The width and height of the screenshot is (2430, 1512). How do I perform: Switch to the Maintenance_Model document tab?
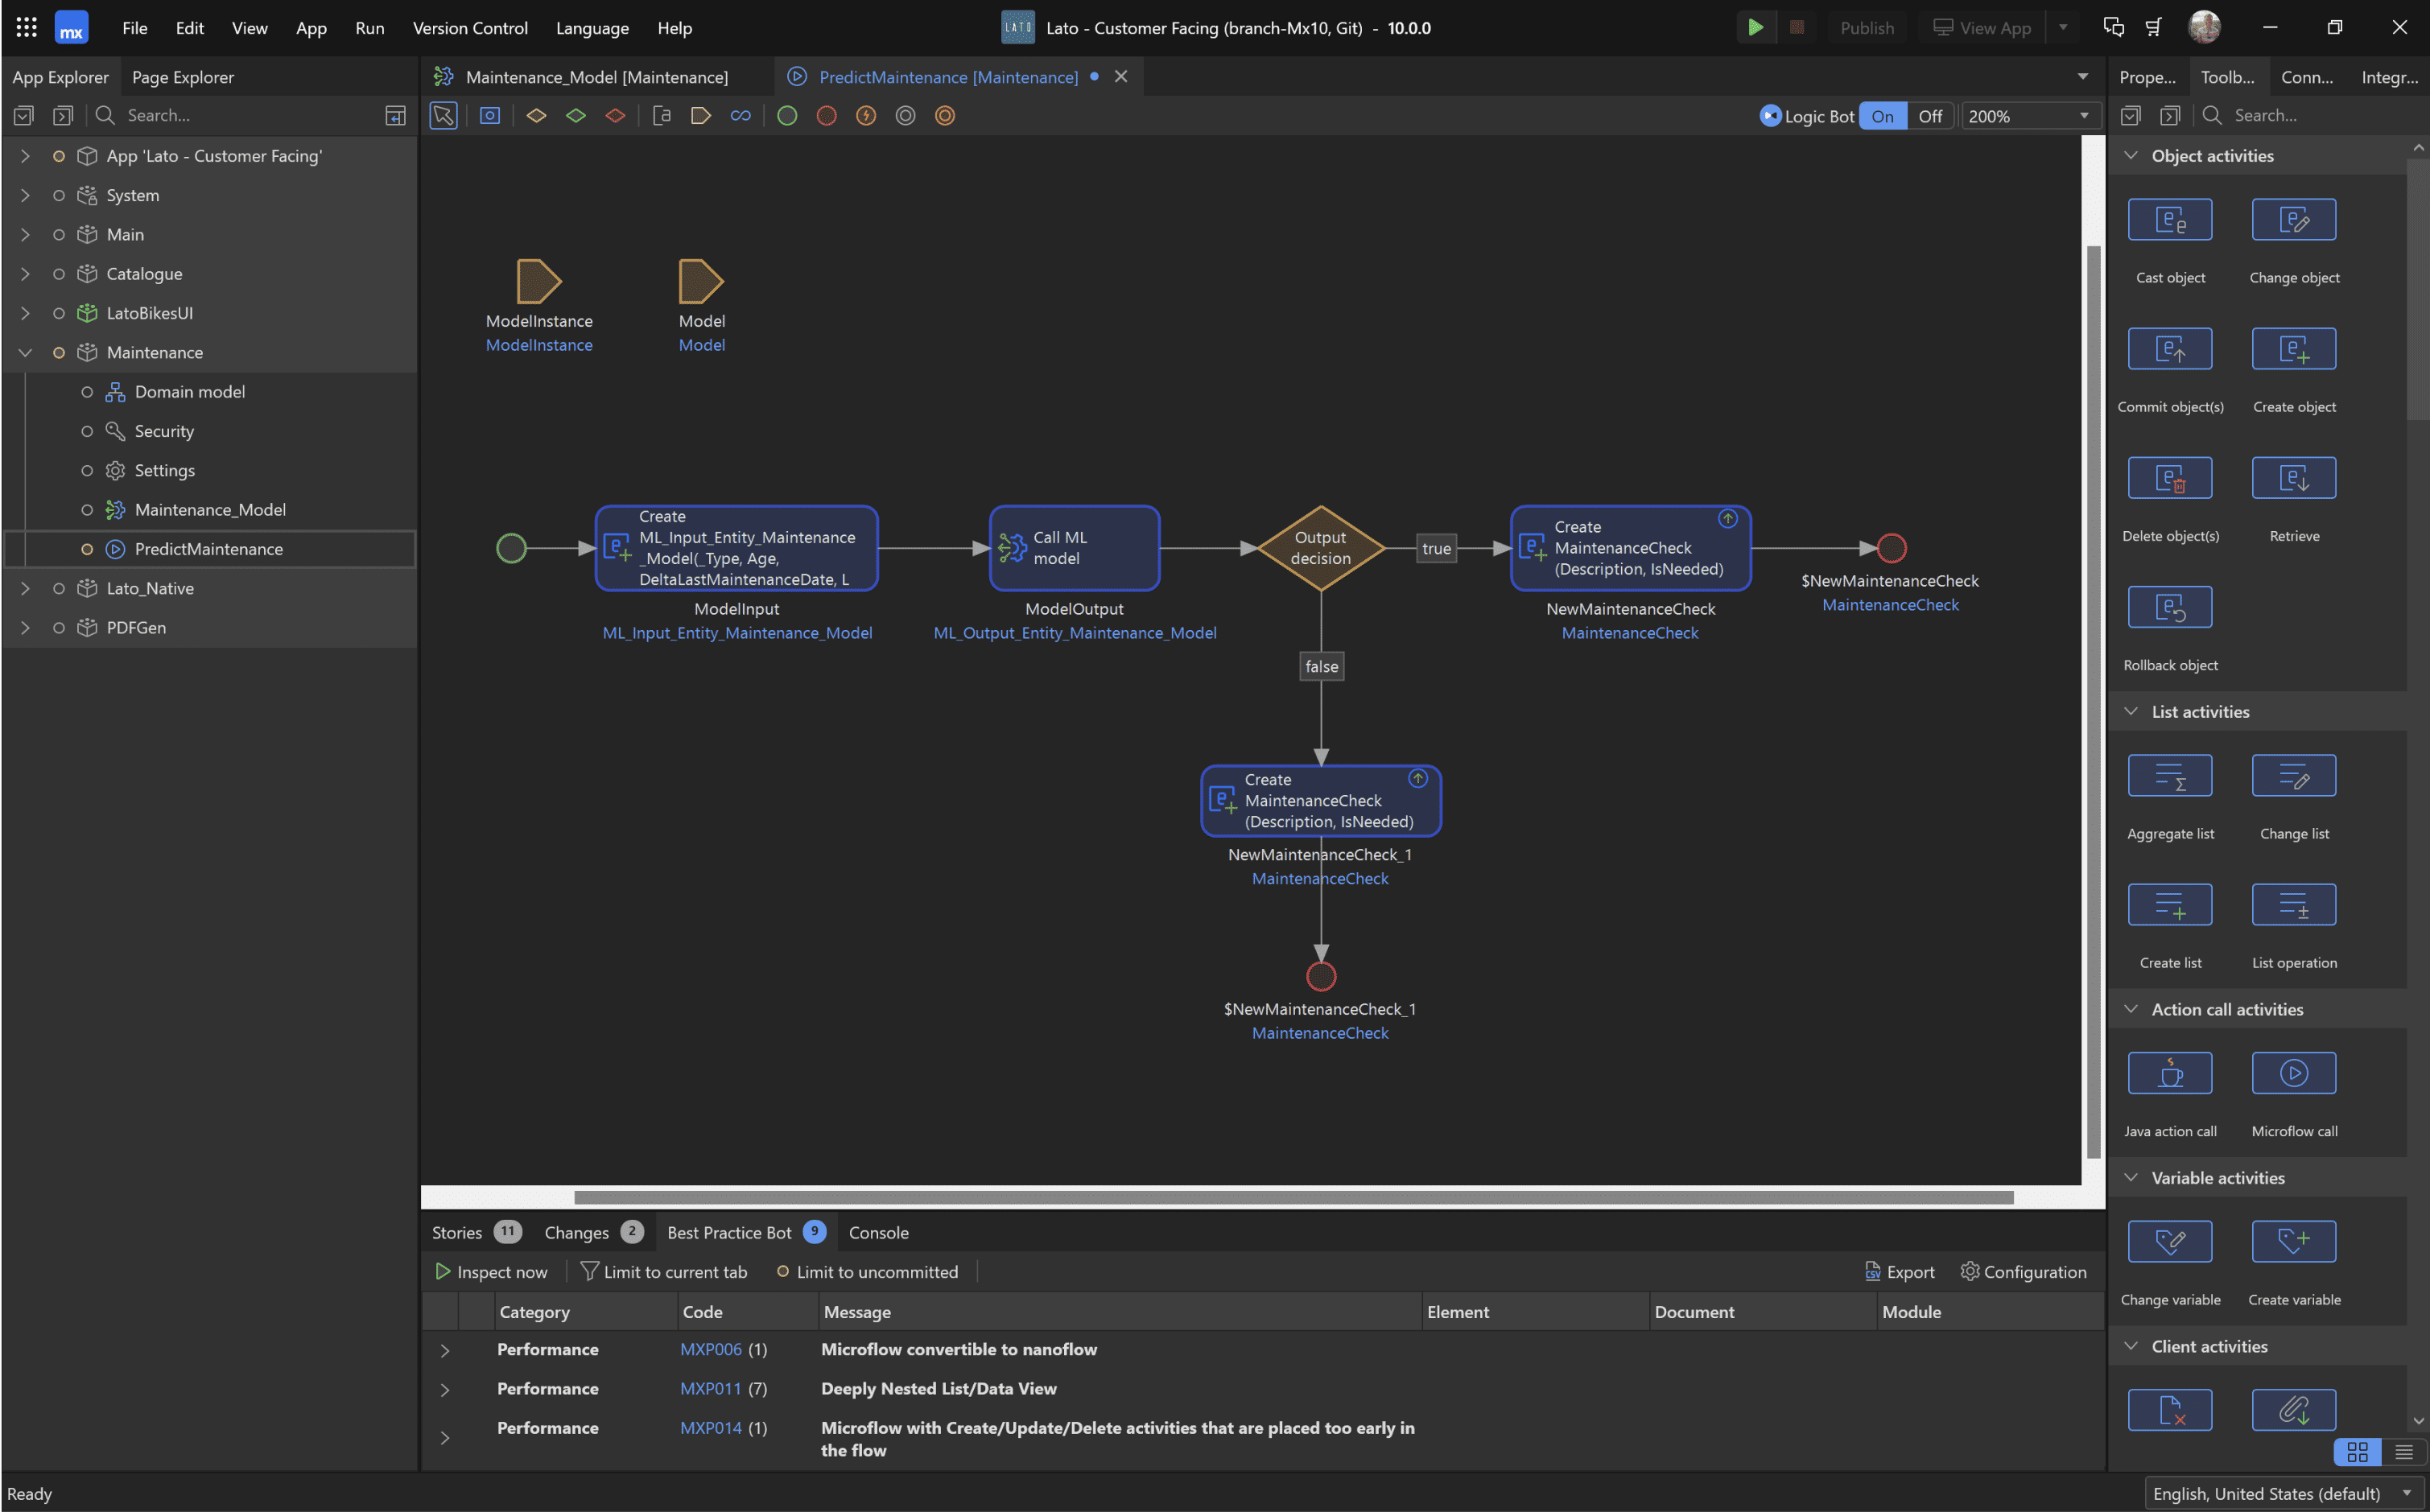596,77
